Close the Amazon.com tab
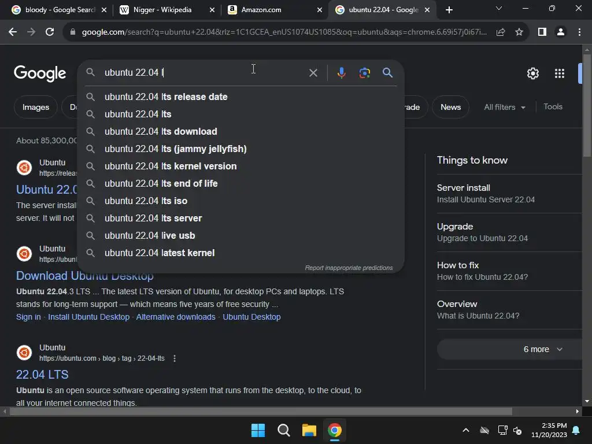The width and height of the screenshot is (592, 444). pos(319,10)
